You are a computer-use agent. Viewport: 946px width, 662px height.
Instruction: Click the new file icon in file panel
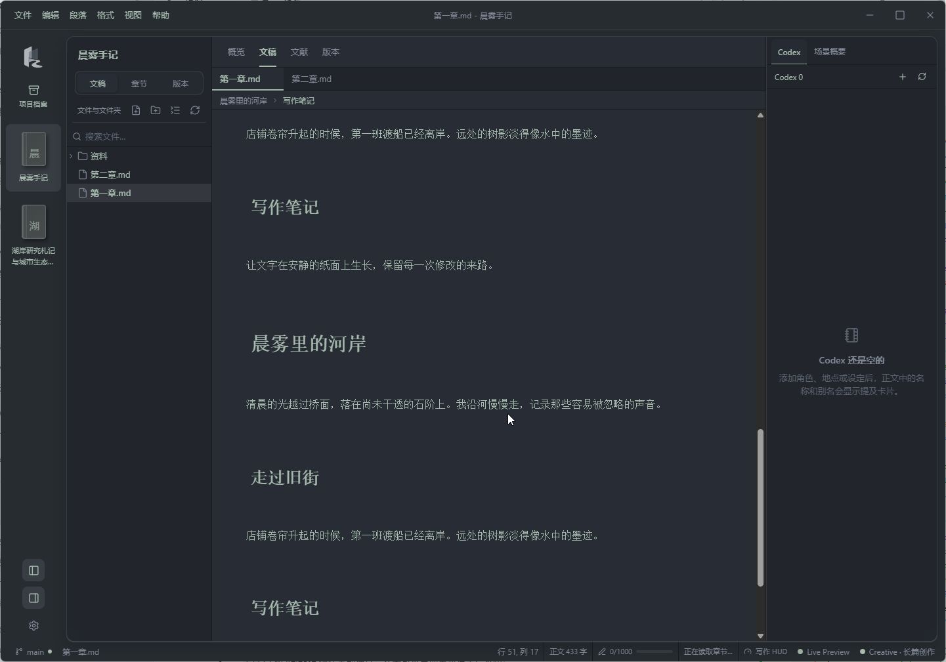[x=136, y=110]
